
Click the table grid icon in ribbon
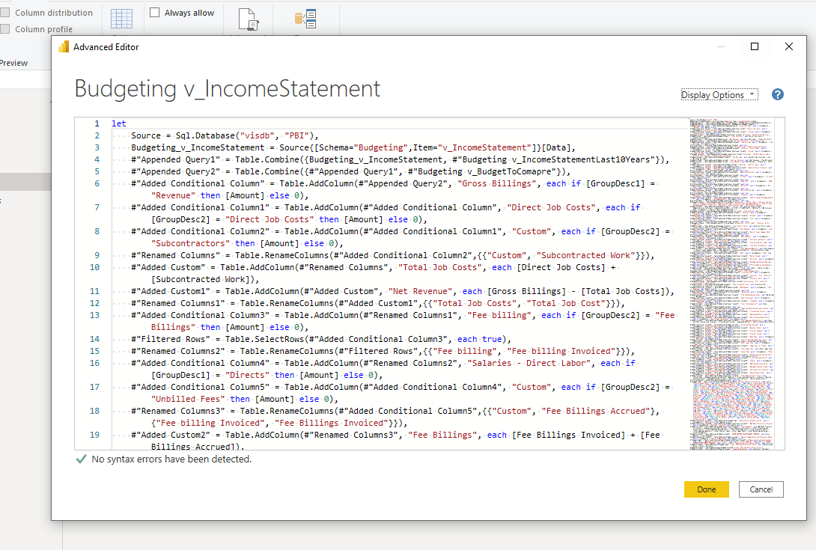pos(122,18)
